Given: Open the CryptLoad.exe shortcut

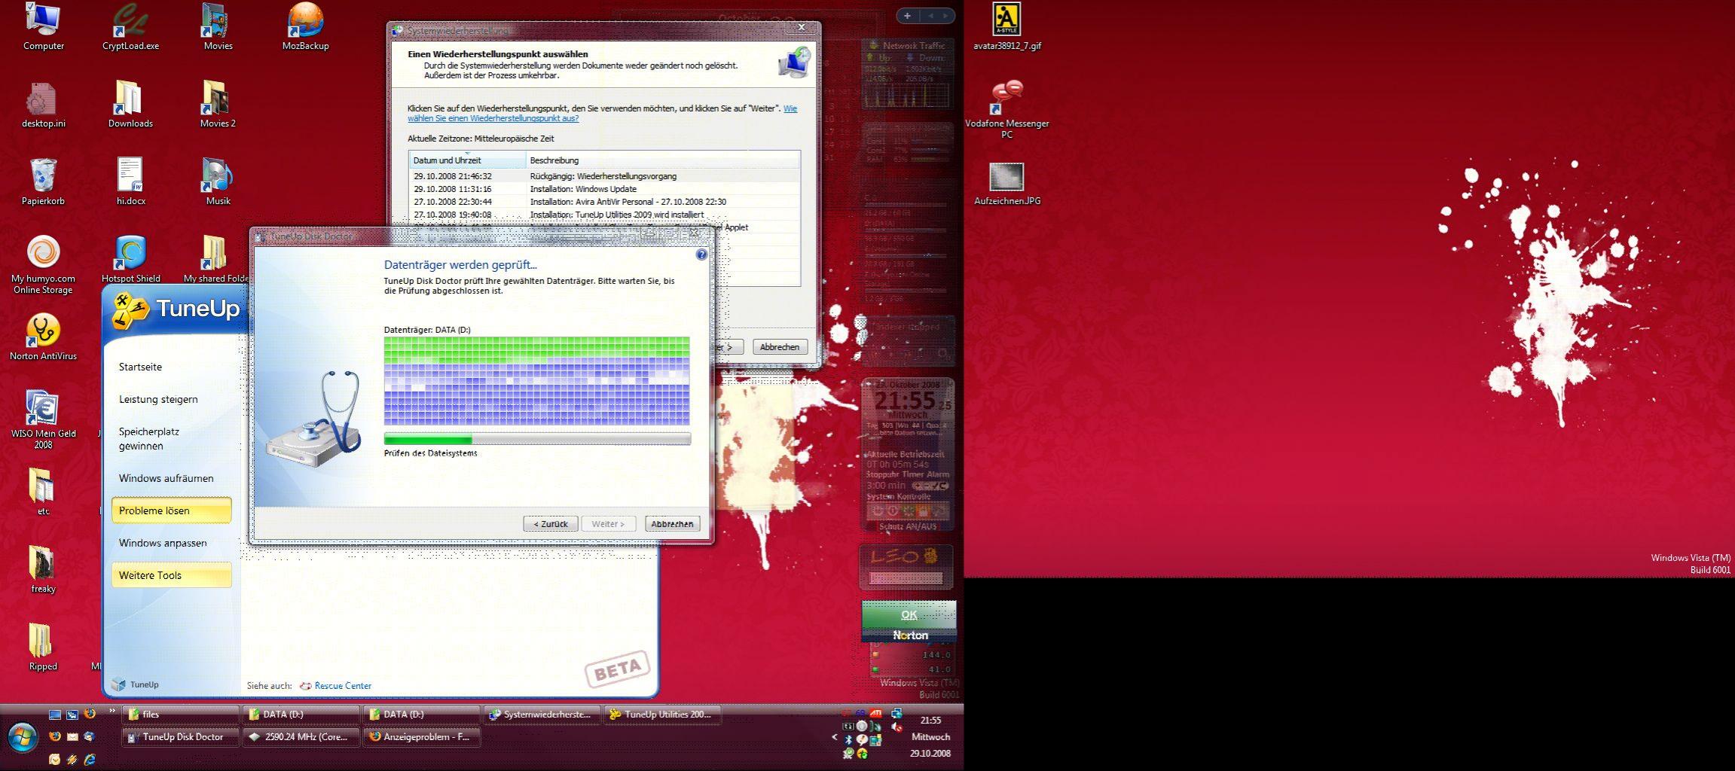Looking at the screenshot, I should (130, 27).
